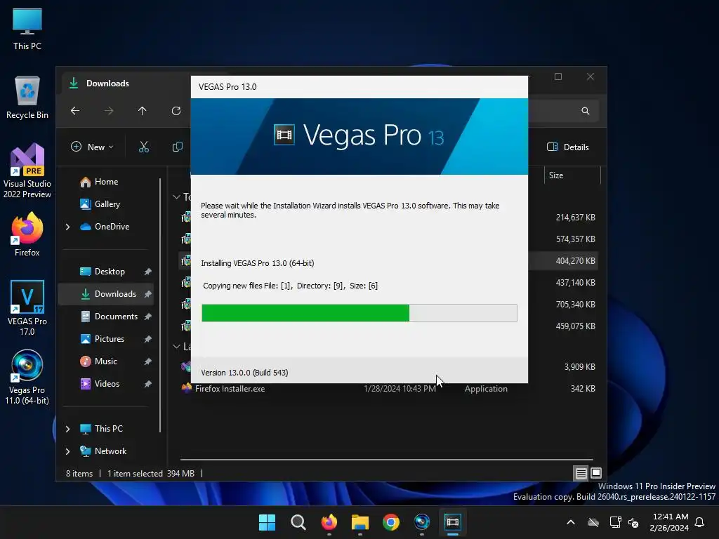Open the Windows Start menu
The image size is (719, 539).
[x=267, y=522]
